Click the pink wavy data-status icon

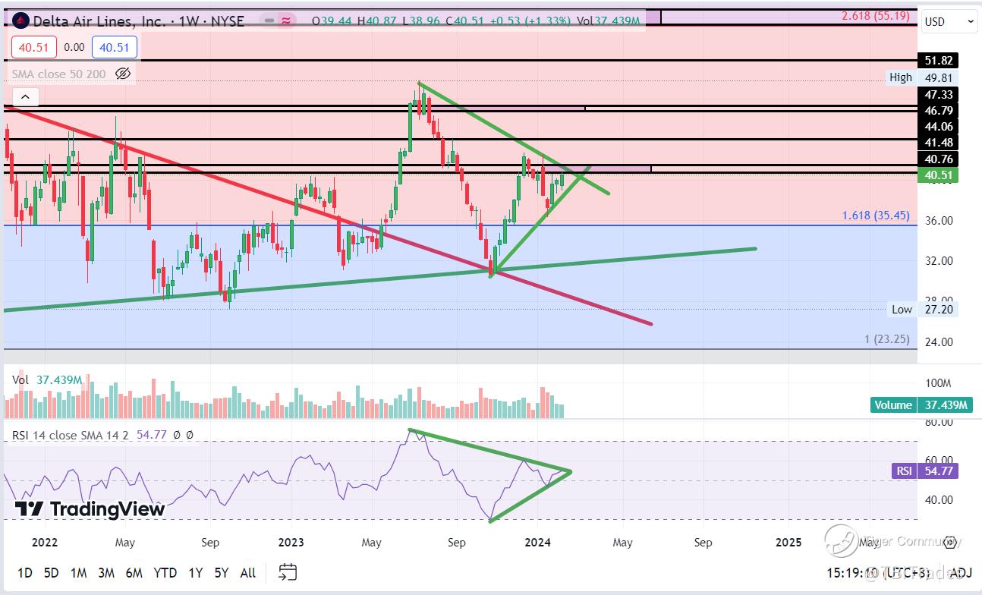287,20
